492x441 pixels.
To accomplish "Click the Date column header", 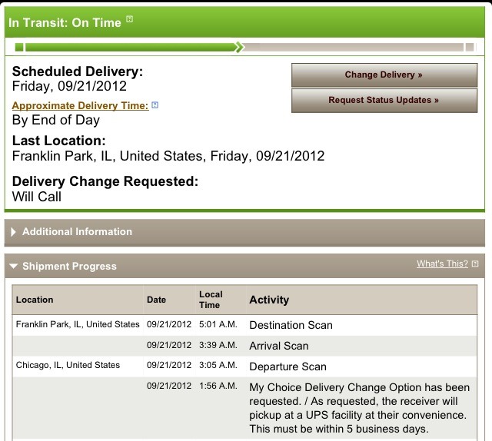I will pos(156,300).
